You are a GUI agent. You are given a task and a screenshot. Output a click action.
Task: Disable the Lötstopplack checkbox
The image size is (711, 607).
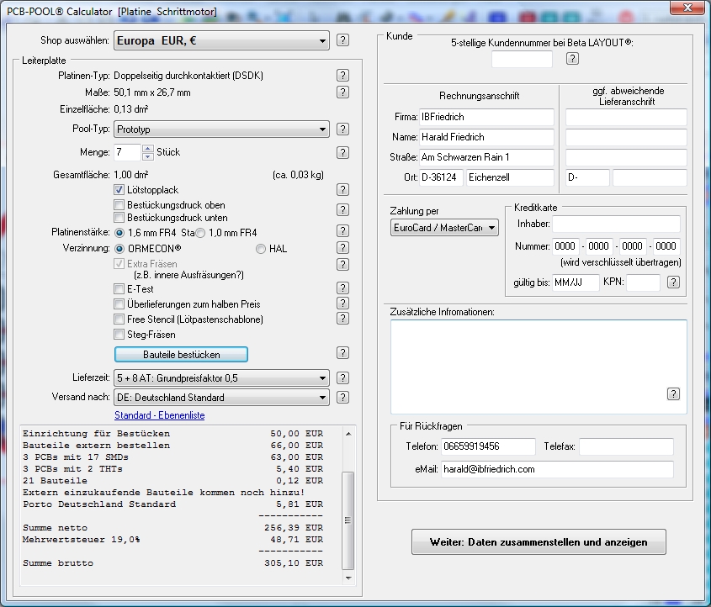click(x=119, y=190)
